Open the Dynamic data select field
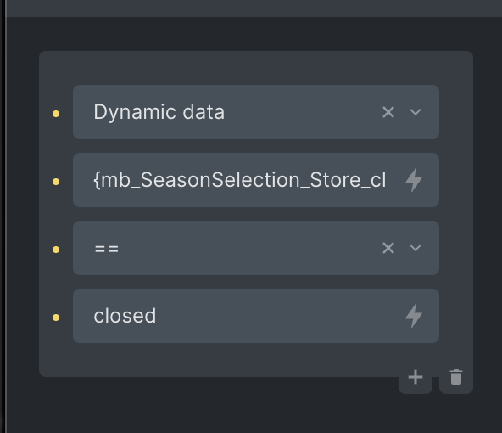The width and height of the screenshot is (502, 433). pos(256,112)
